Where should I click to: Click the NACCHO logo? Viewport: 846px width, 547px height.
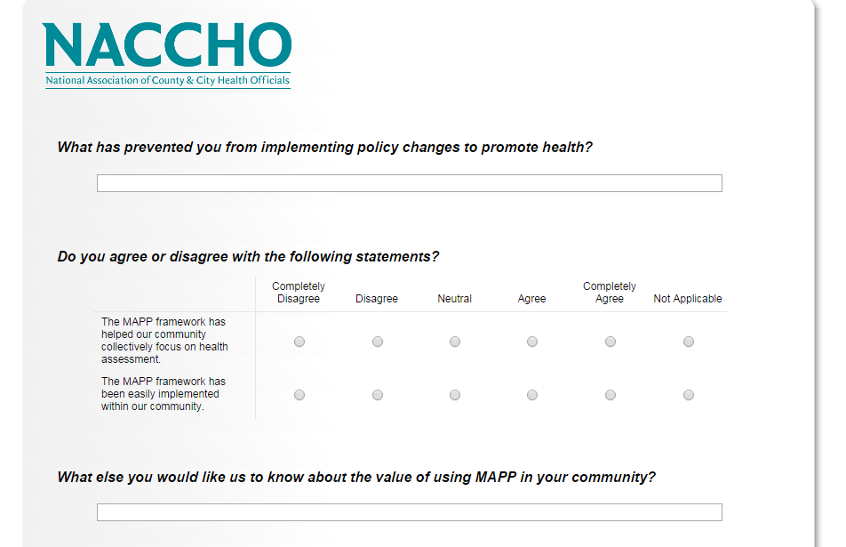pos(167,53)
